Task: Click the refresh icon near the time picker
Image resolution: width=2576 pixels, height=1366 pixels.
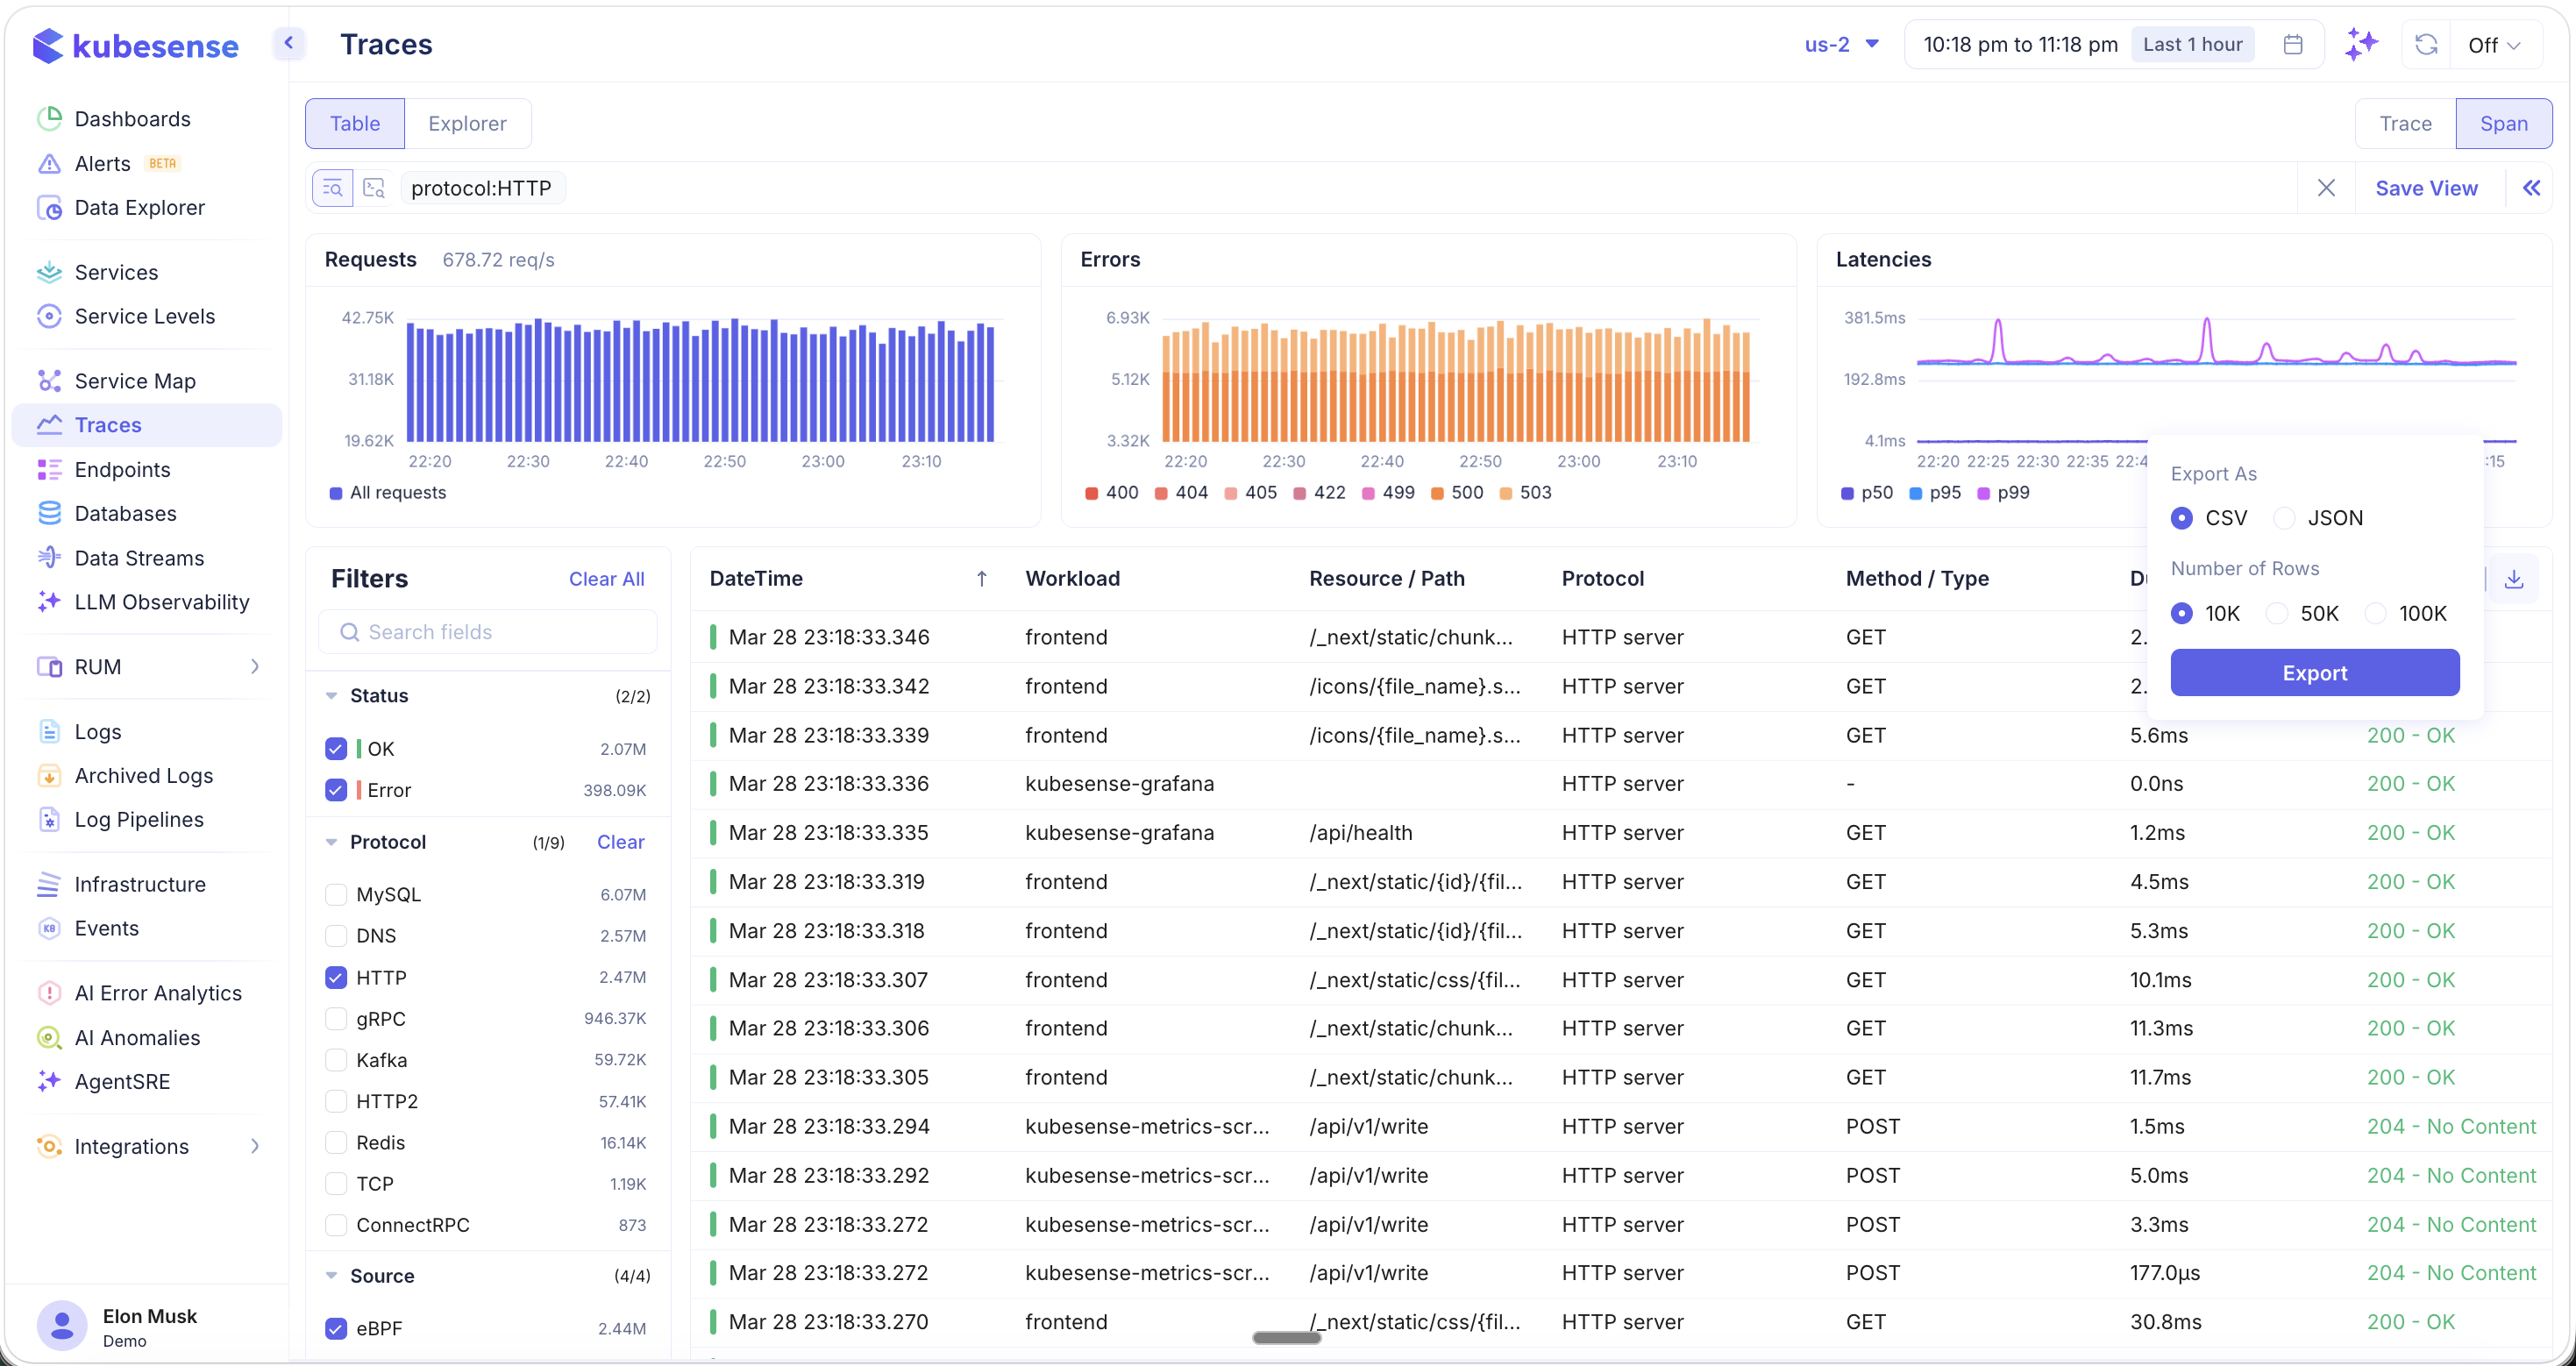Action: point(2425,44)
